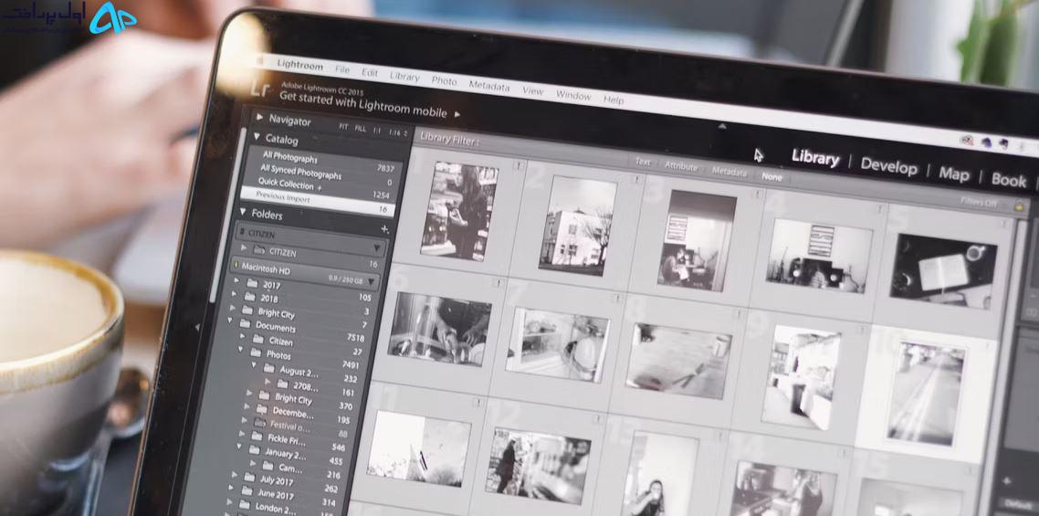Open the Help menu
The height and width of the screenshot is (516, 1039).
pyautogui.click(x=613, y=100)
